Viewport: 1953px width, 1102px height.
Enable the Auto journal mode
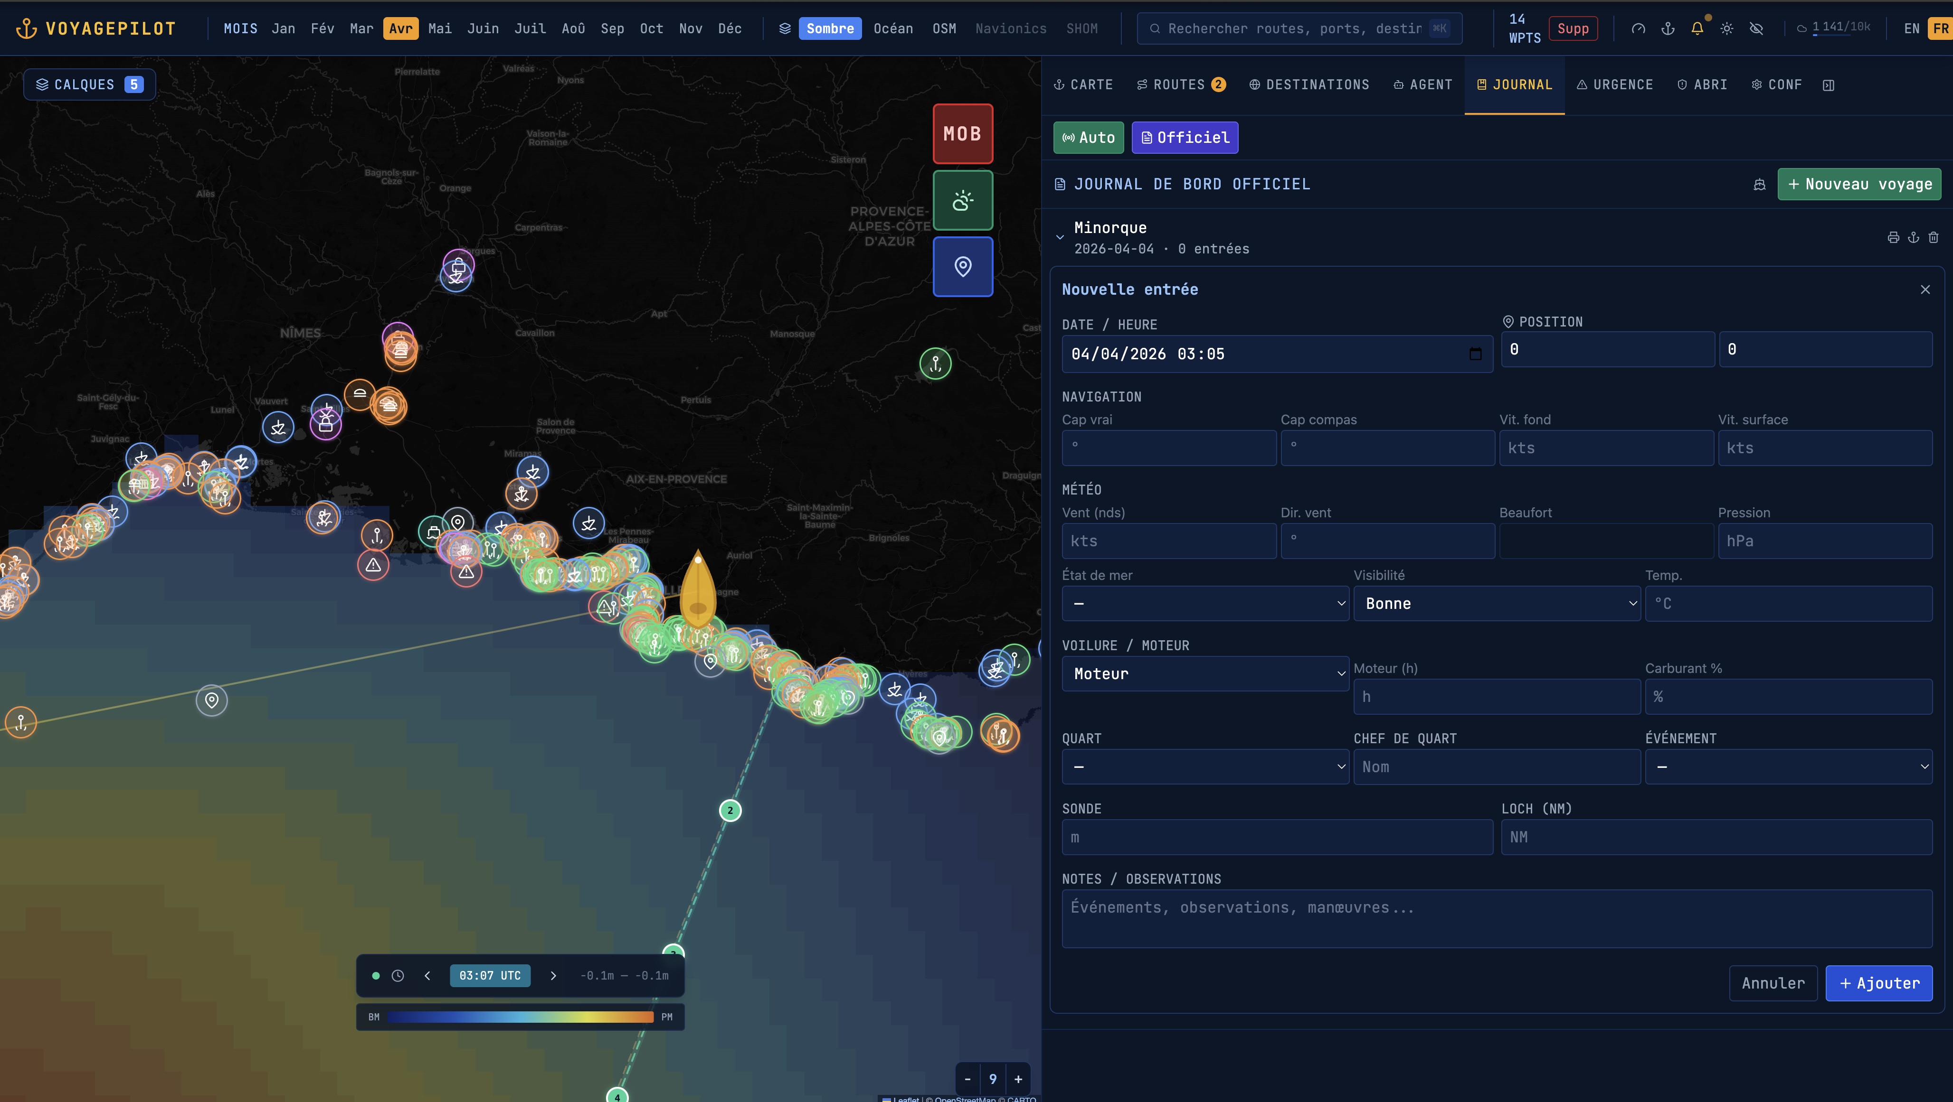click(x=1088, y=138)
